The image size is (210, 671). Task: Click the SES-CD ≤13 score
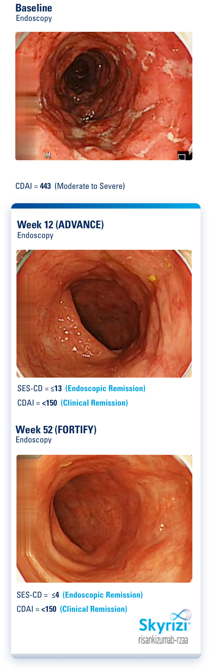tap(39, 389)
